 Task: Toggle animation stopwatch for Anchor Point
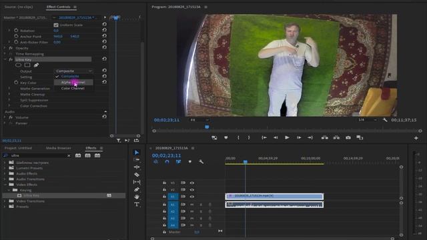pos(16,36)
